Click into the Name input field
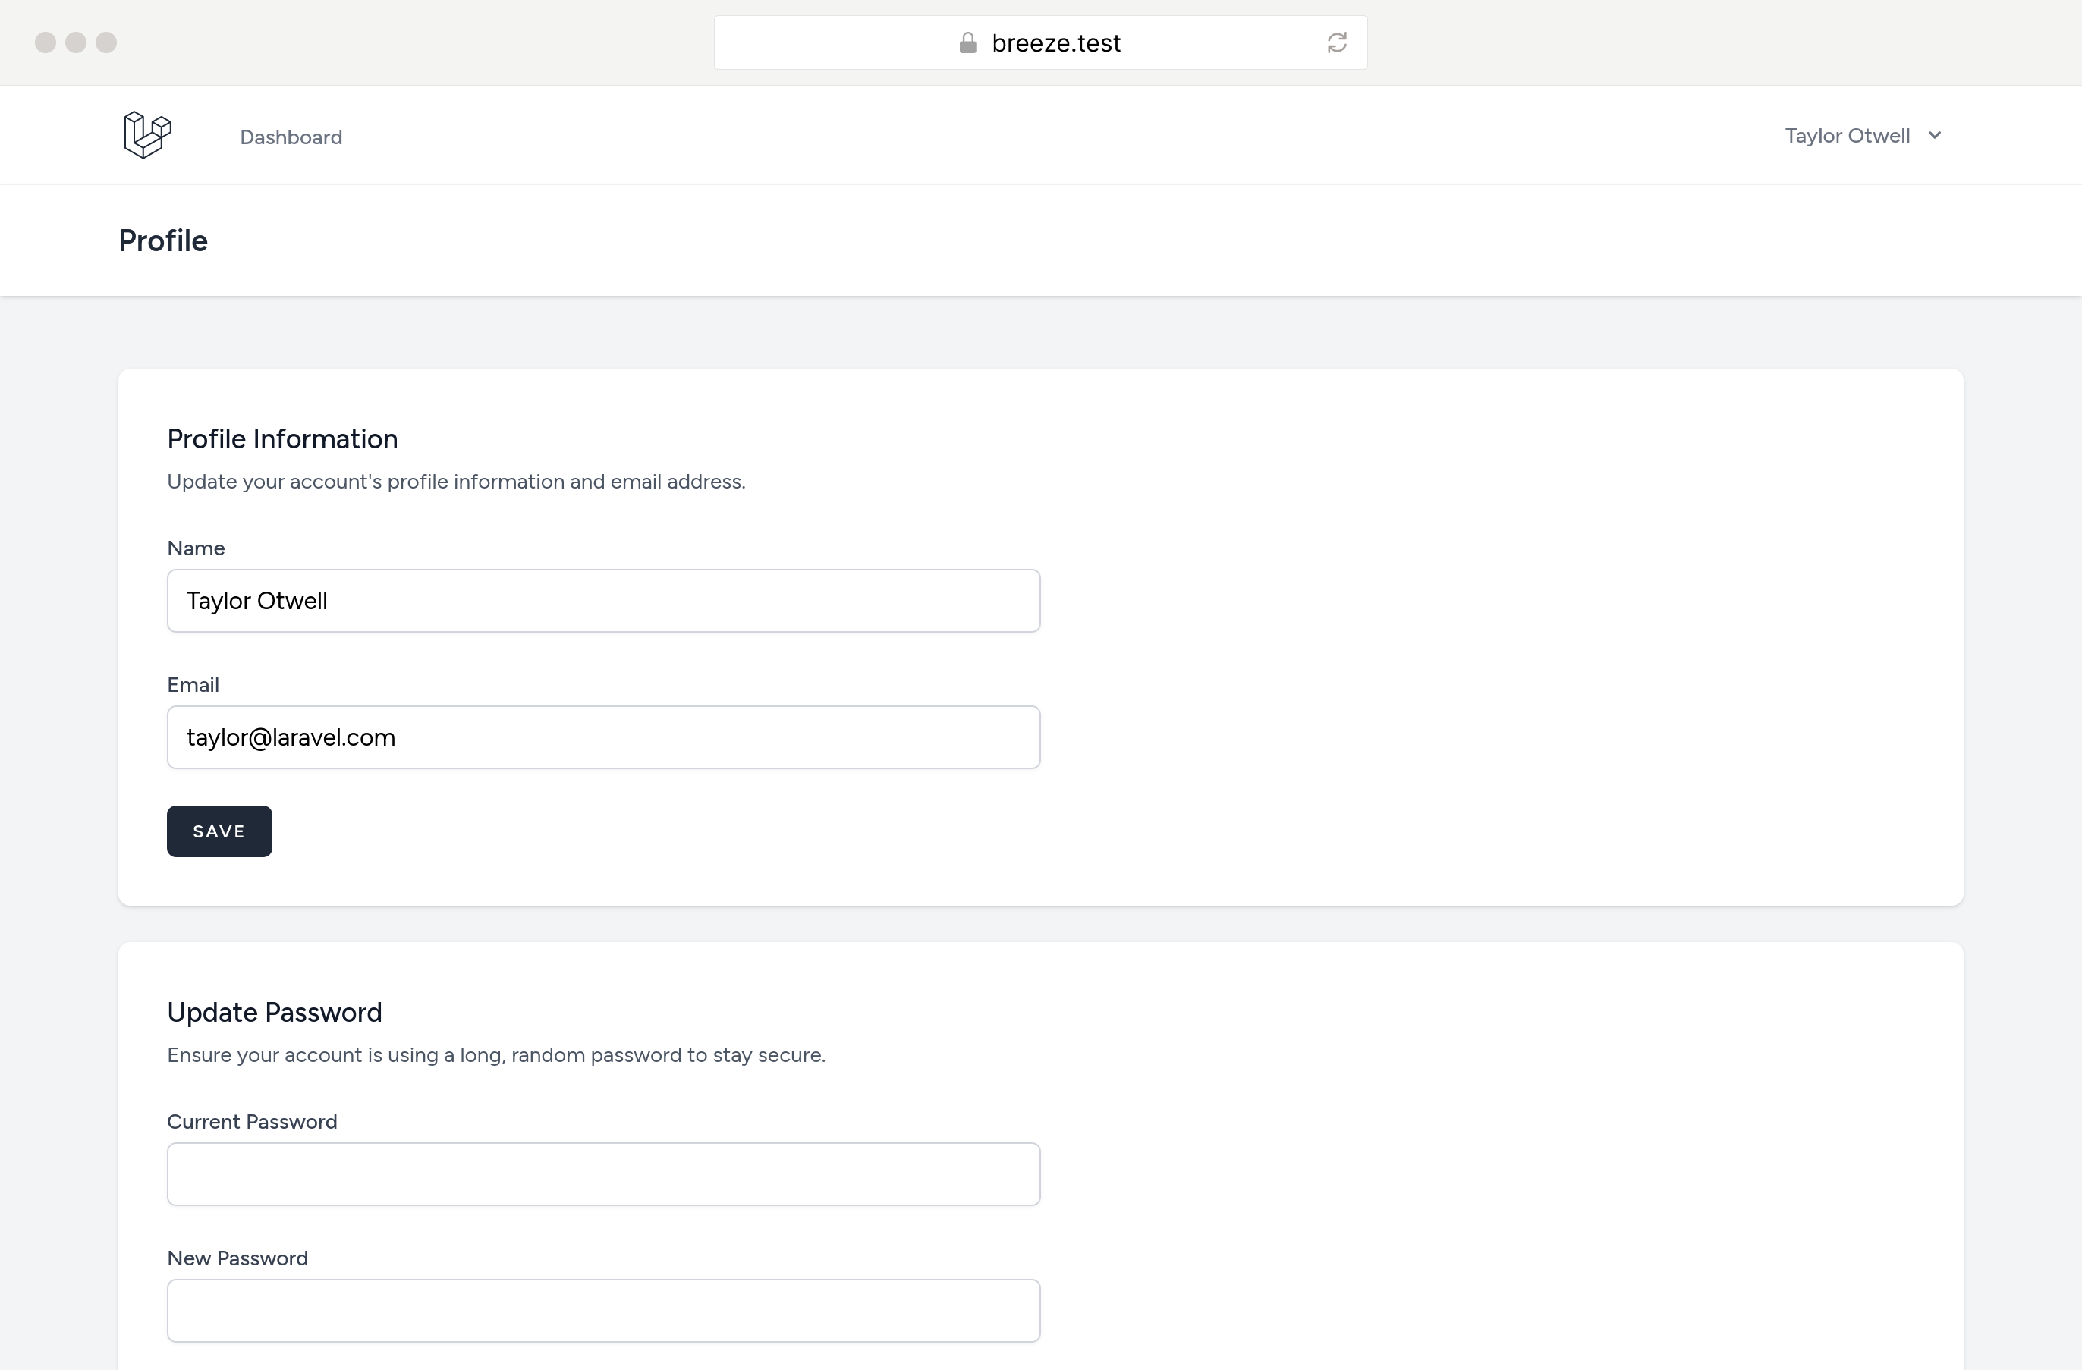Image resolution: width=2082 pixels, height=1370 pixels. [x=602, y=601]
